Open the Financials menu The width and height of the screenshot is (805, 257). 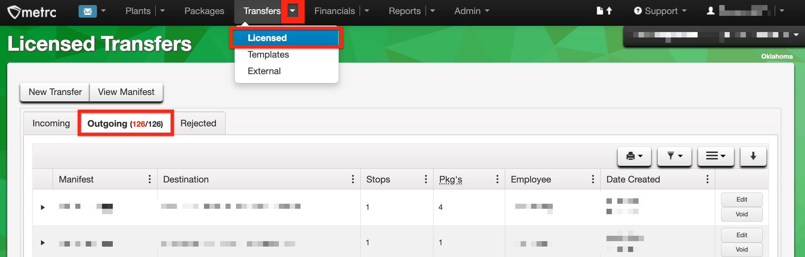click(334, 11)
